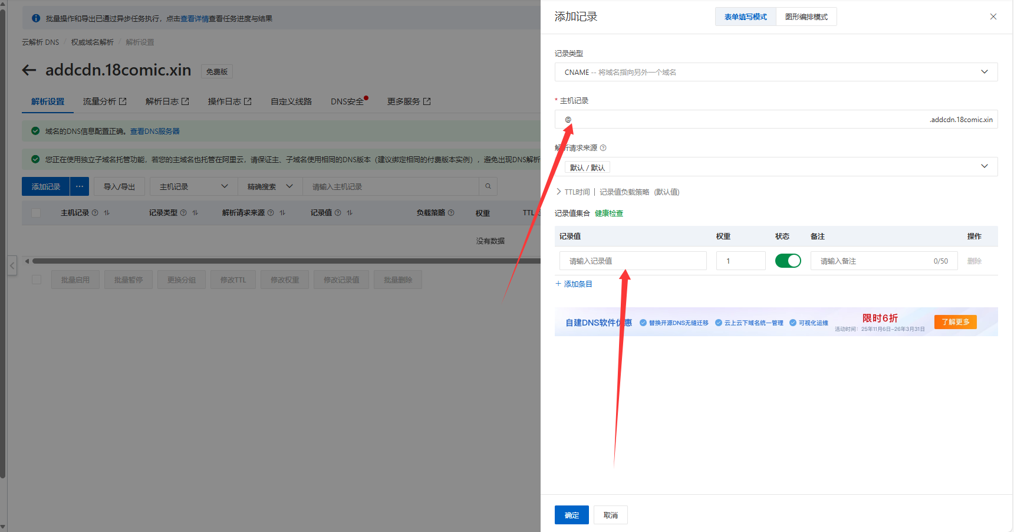
Task: Click the search magnifier icon
Action: (488, 186)
